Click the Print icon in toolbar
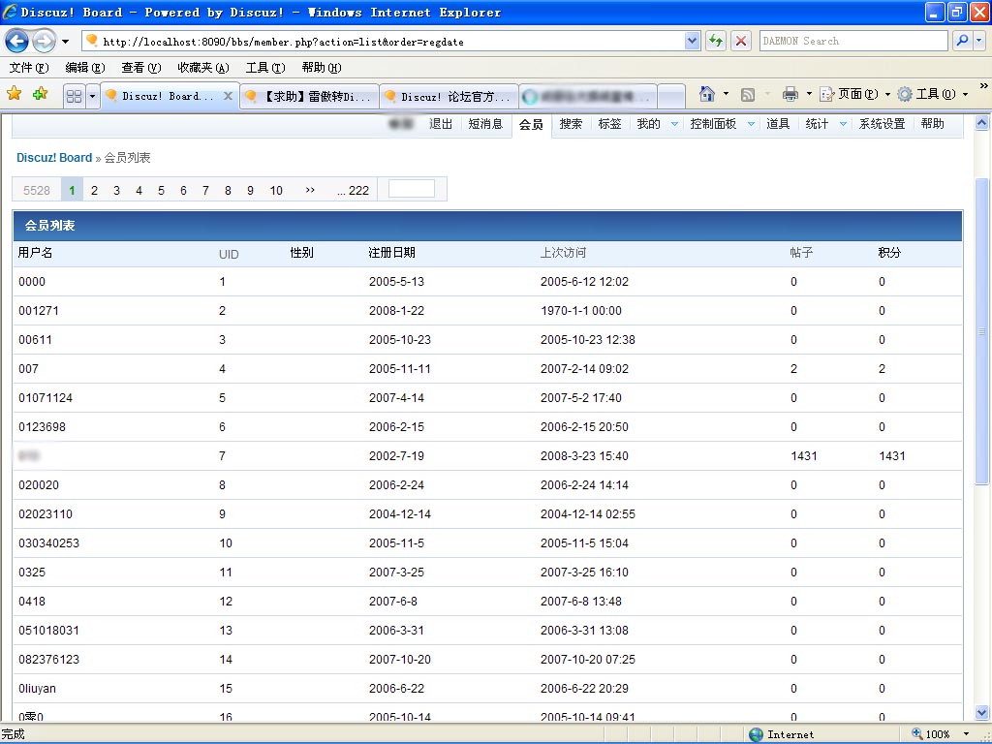 pos(790,94)
